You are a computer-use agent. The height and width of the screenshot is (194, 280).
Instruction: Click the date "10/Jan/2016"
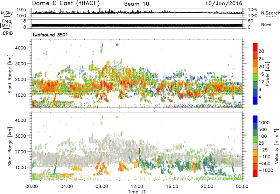pyautogui.click(x=224, y=4)
